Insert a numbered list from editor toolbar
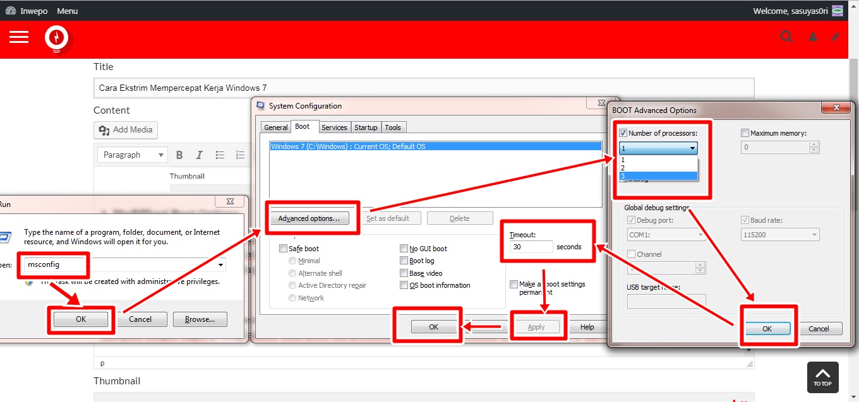Viewport: 859px width, 402px height. point(240,155)
